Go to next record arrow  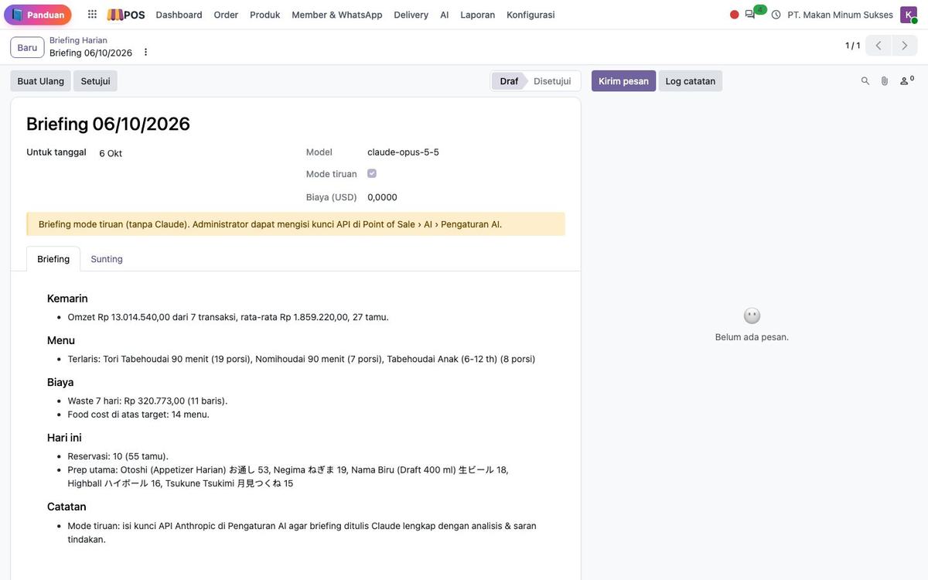click(x=905, y=46)
